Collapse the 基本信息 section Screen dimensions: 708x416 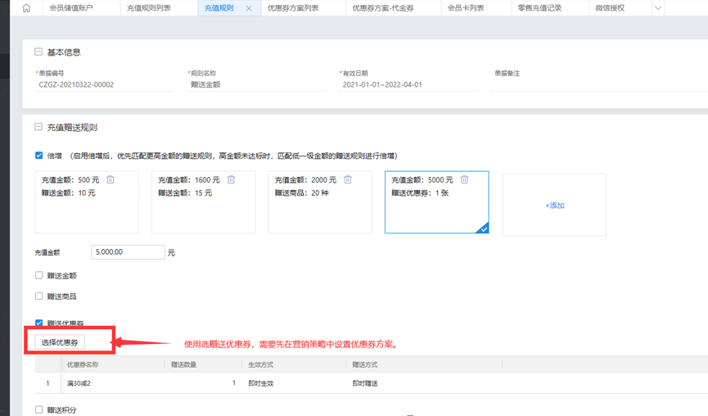click(x=38, y=52)
